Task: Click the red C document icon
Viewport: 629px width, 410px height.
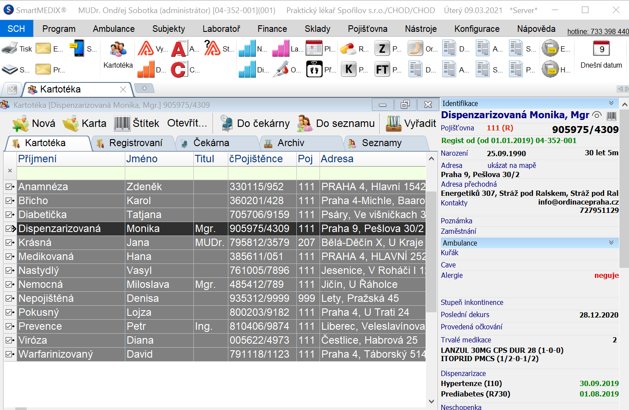Action: point(179,69)
